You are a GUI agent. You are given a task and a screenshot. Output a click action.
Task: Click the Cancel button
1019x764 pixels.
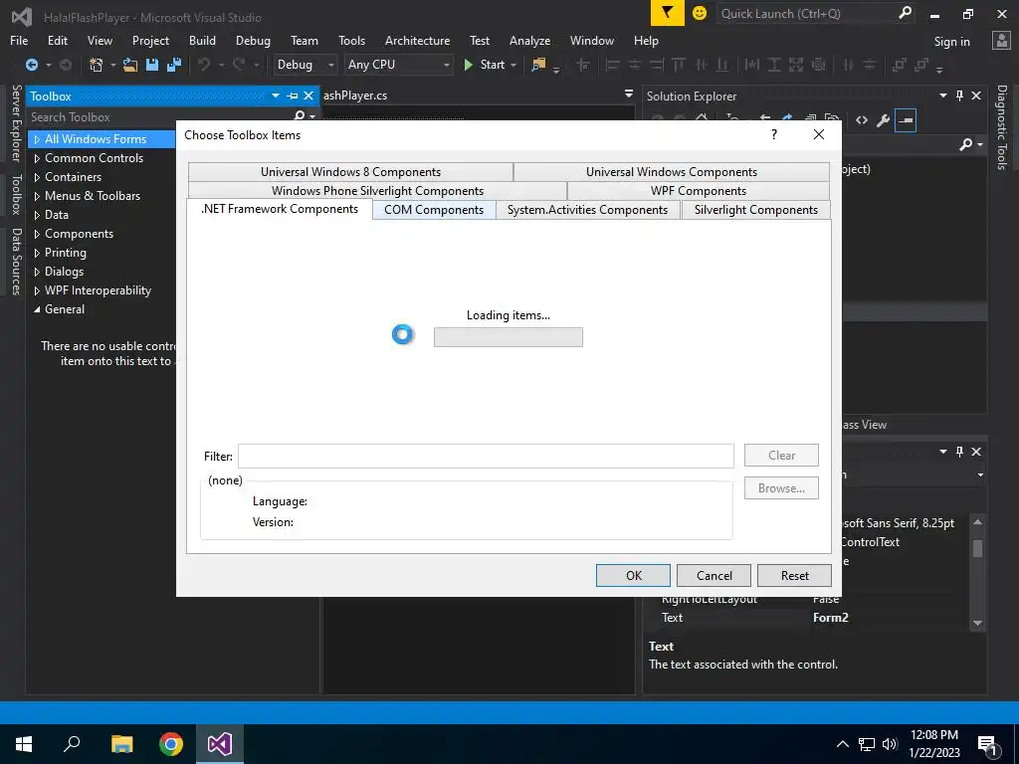[x=714, y=576]
